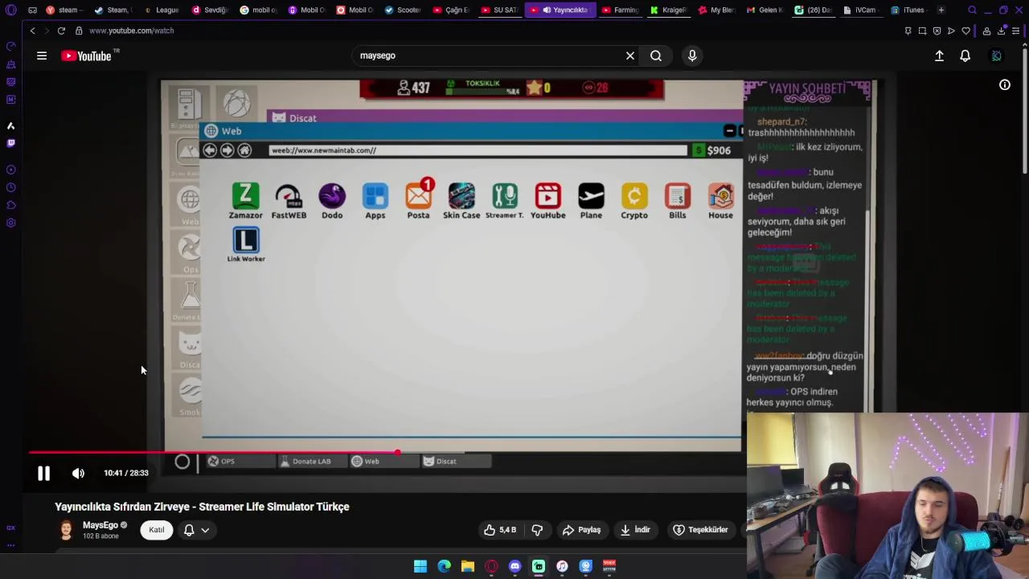The width and height of the screenshot is (1029, 579).
Task: Open the Dodo app icon
Action: point(332,201)
